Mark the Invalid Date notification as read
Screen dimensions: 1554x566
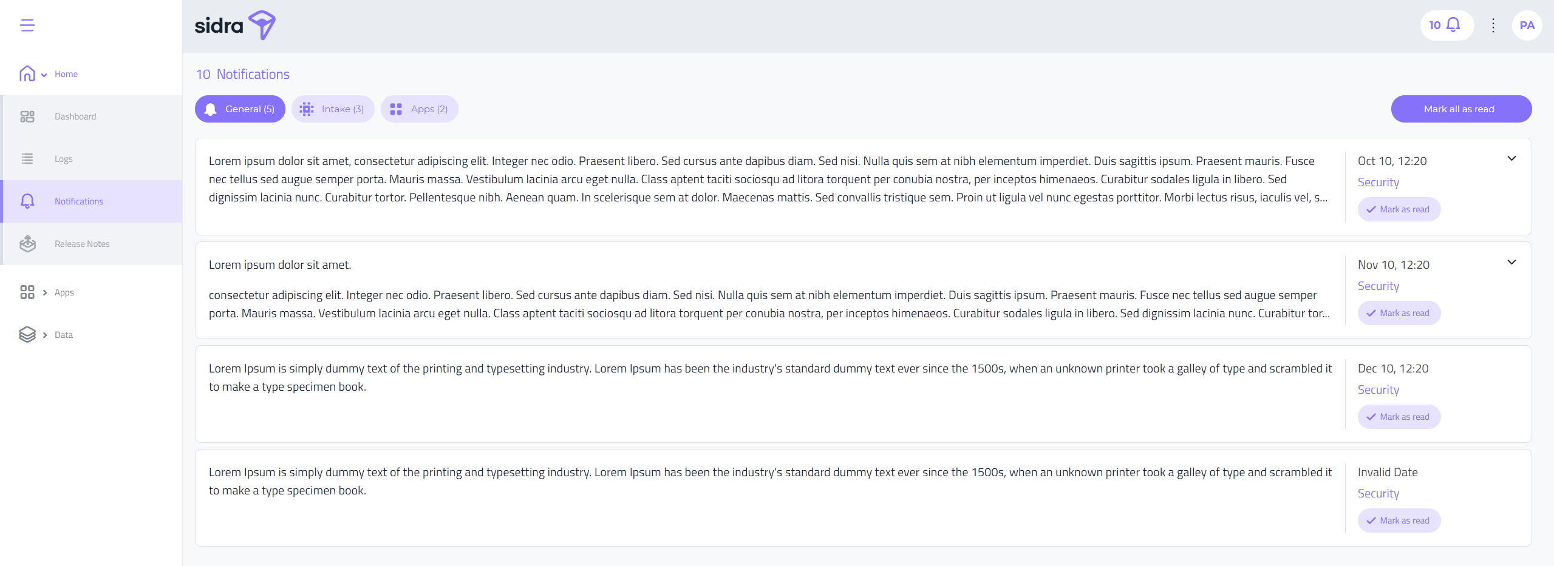[x=1399, y=521]
